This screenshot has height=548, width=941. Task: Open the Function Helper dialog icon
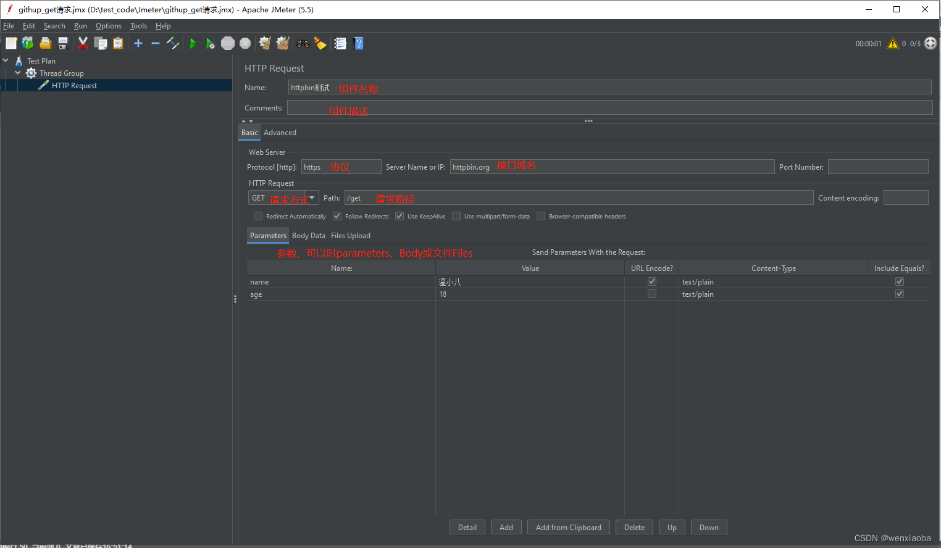340,43
